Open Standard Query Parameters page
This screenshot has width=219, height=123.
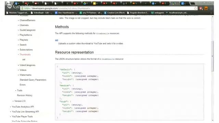pos(33,80)
